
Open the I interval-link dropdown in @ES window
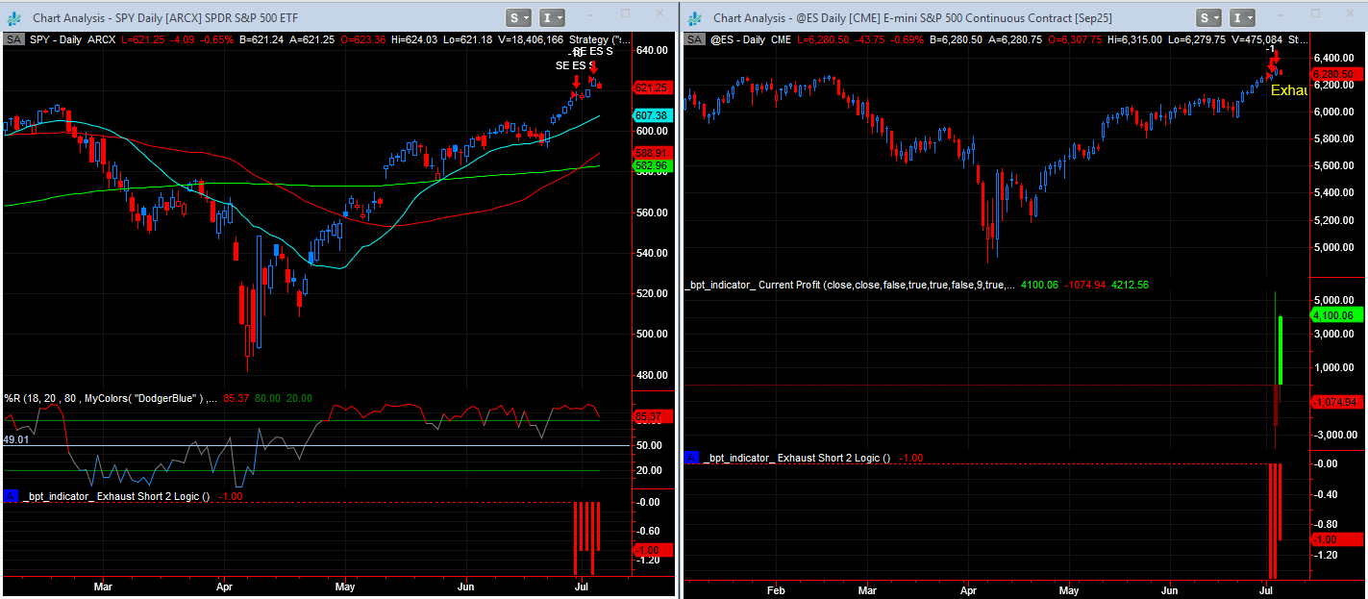click(x=1241, y=17)
